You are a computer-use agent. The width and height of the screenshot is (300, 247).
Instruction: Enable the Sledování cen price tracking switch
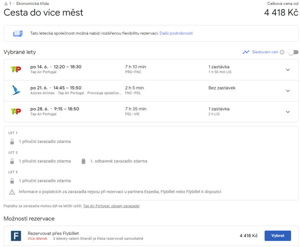(293, 52)
